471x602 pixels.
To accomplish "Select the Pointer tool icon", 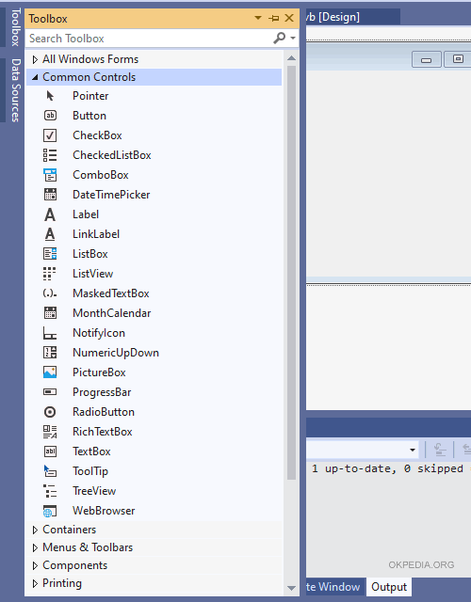I will click(x=50, y=96).
